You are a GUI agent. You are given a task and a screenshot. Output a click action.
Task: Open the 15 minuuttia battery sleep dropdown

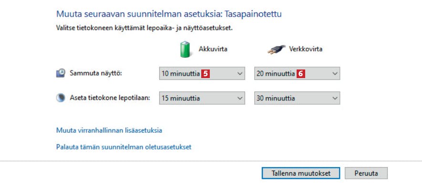pos(202,98)
